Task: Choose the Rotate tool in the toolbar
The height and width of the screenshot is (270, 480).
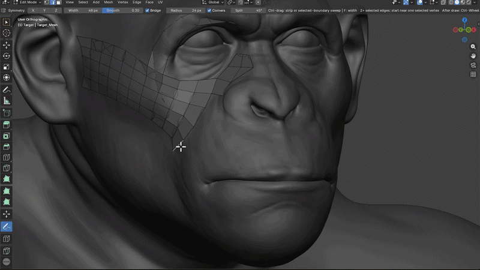Action: tap(7, 56)
